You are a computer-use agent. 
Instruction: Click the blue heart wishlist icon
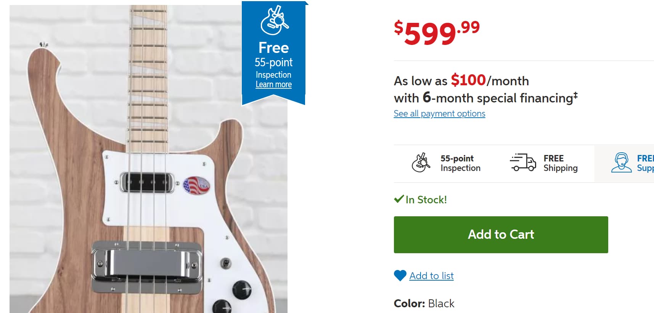tap(400, 276)
